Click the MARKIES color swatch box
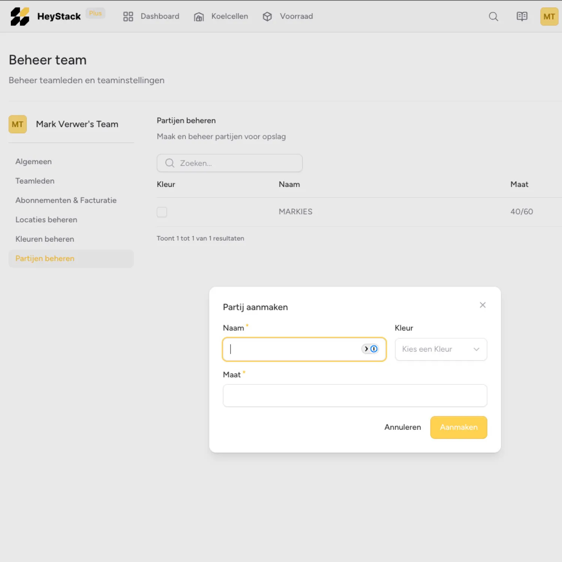Image resolution: width=562 pixels, height=562 pixels. coord(162,212)
